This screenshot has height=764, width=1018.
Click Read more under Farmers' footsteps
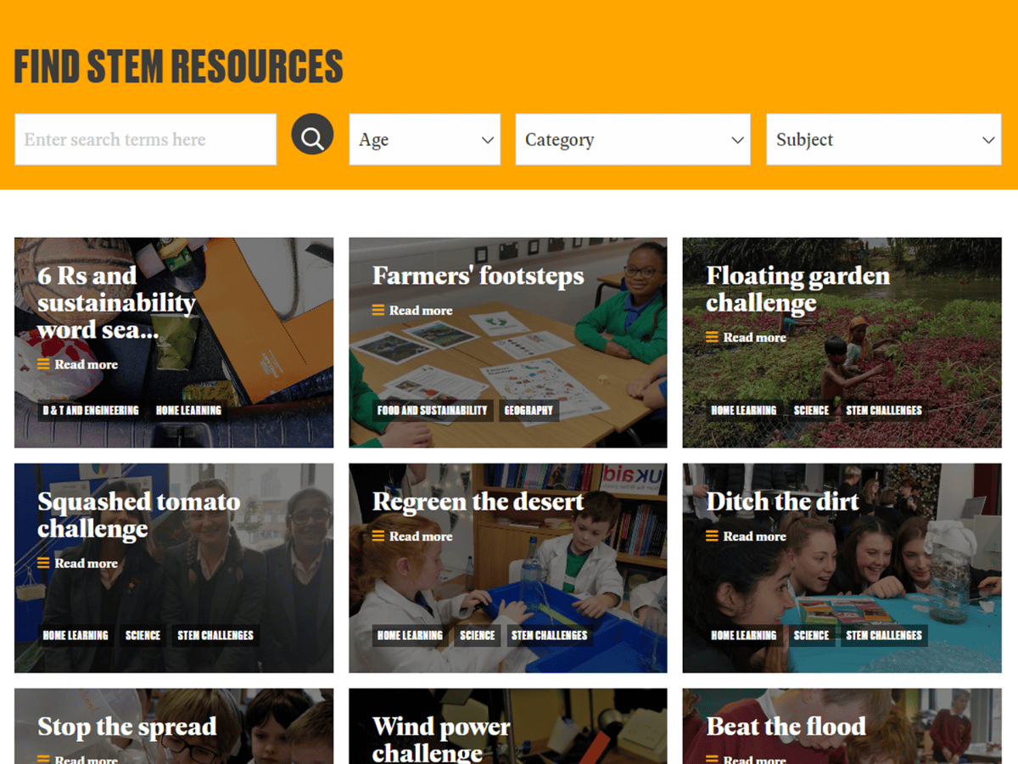click(412, 311)
